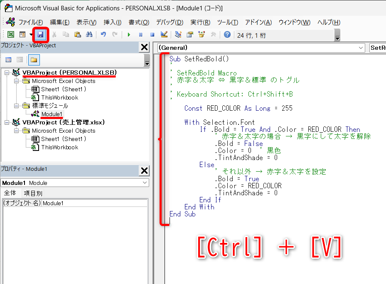Screen dimensions: 386x284
Task: Open the 挿入(I) menu
Action: [x=113, y=22]
